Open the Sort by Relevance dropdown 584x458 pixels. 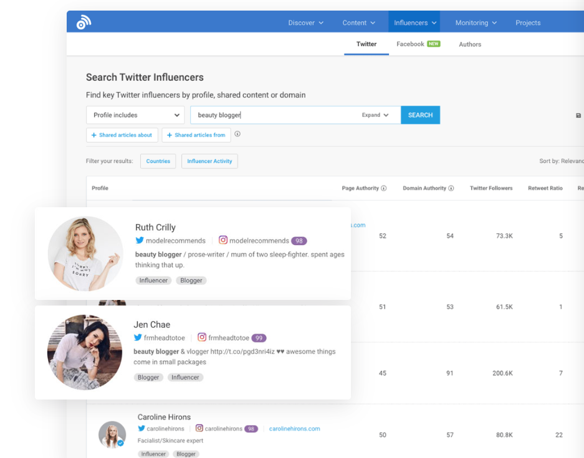(562, 161)
